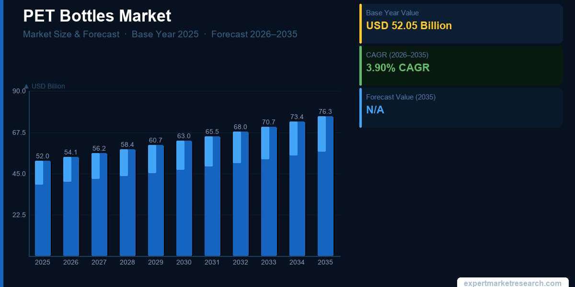The width and height of the screenshot is (575, 287).
Task: Click the 2029 bar showing 60.7
Action: (x=156, y=200)
